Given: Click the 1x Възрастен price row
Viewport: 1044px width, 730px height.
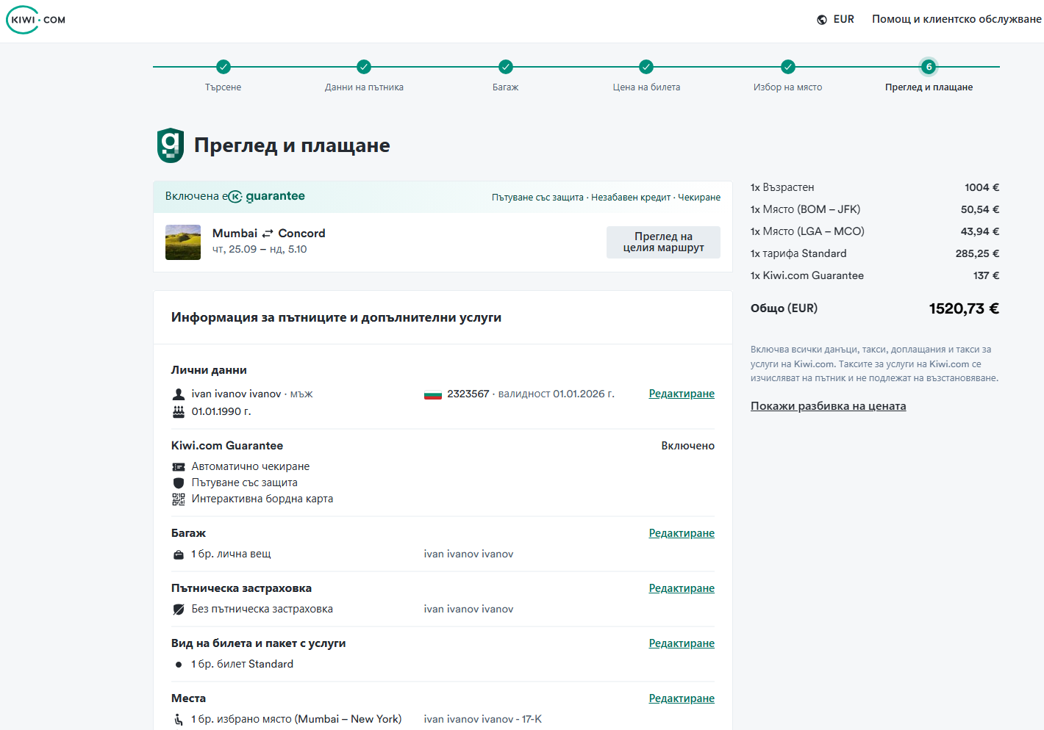Looking at the screenshot, I should (x=875, y=188).
